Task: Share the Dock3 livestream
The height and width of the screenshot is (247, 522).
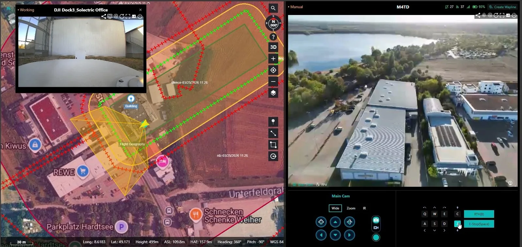Action: (x=104, y=16)
